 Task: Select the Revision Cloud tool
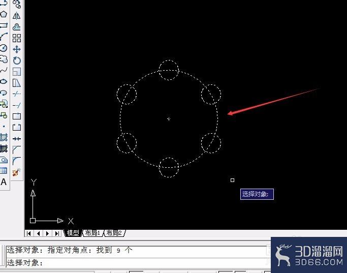(4, 59)
